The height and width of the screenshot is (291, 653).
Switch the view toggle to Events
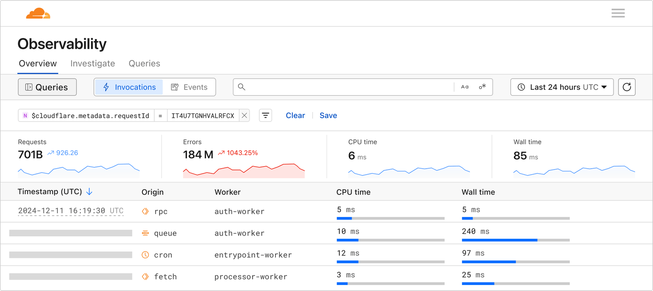pyautogui.click(x=190, y=87)
